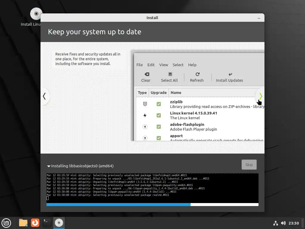Click the Select All toolbar icon

click(x=170, y=74)
